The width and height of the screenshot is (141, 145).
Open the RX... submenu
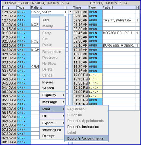[52, 116]
